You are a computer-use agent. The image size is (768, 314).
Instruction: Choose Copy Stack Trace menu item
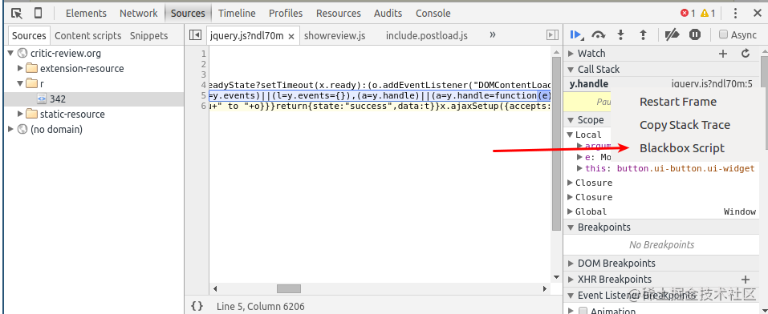(x=685, y=125)
